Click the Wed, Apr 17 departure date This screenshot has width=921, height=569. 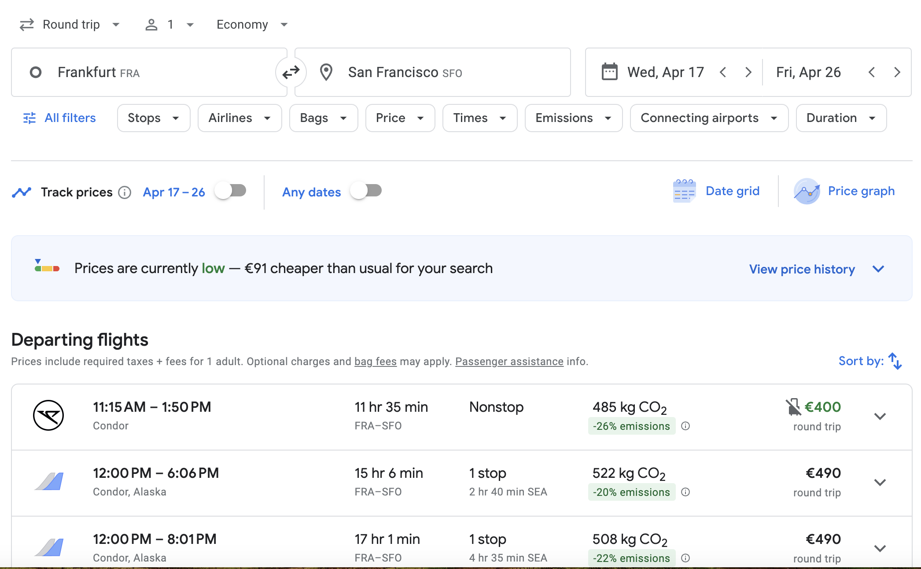tap(666, 72)
